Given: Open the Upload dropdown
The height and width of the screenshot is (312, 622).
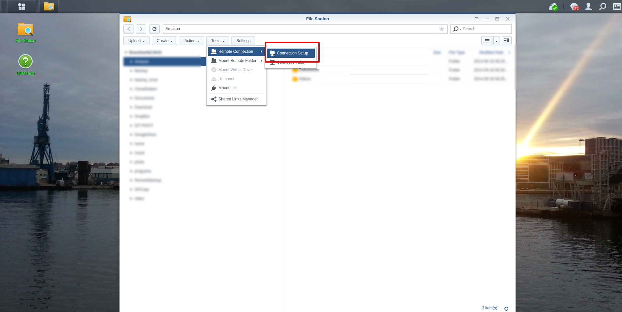Looking at the screenshot, I should click(x=136, y=41).
